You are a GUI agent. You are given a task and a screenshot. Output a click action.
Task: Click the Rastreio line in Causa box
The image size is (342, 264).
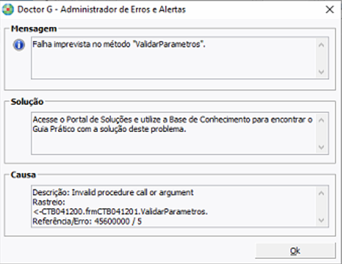pos(49,202)
